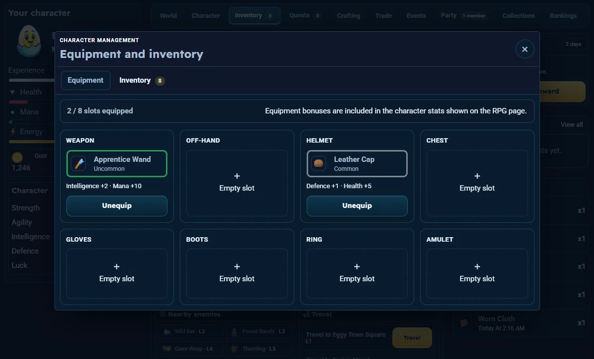Open the Rankings tab
Viewport: 594px width, 359px height.
click(x=563, y=15)
